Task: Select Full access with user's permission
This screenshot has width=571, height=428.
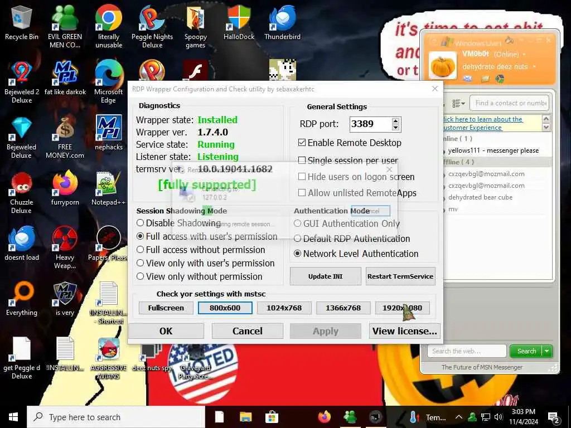Action: (140, 236)
